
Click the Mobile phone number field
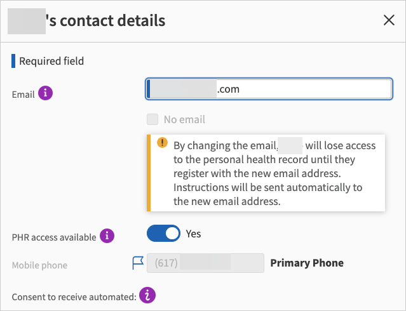pos(205,263)
